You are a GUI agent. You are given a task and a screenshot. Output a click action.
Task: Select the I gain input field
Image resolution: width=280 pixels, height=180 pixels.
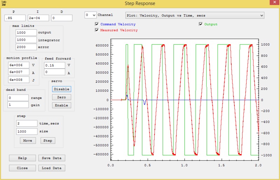[x=38, y=18]
